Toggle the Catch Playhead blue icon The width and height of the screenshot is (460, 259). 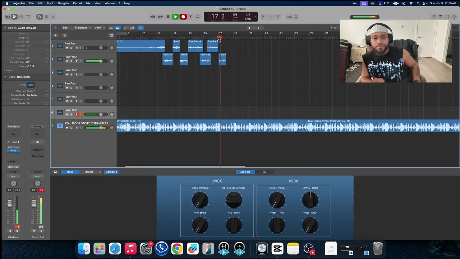click(x=141, y=28)
